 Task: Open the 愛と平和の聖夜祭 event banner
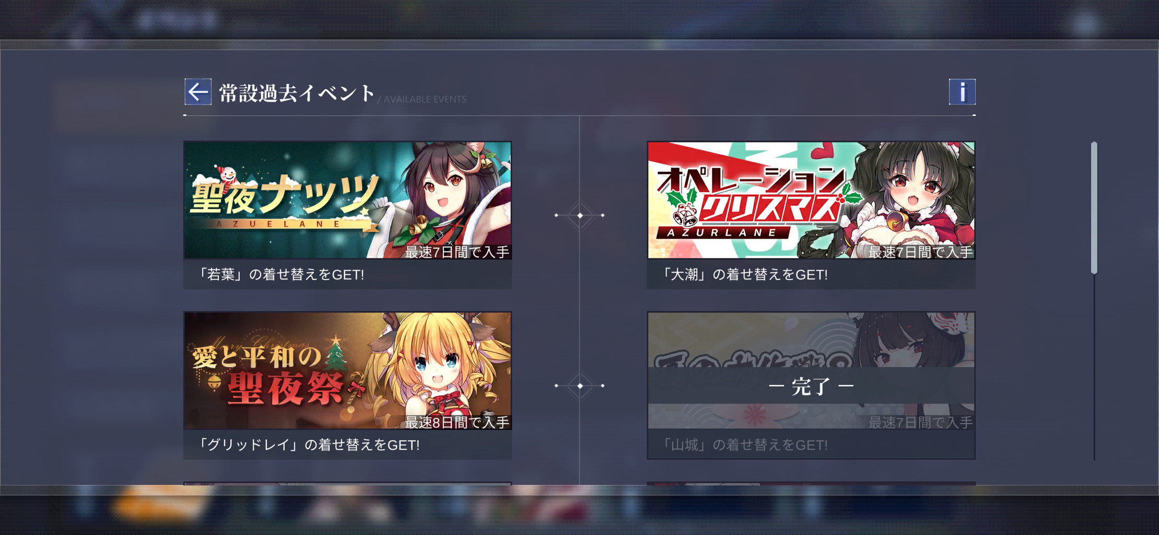[347, 370]
